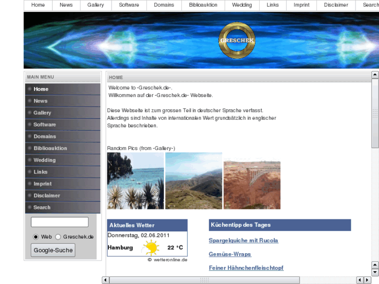Click the Donnerstag, 02.06.2011 date text
This screenshot has width=379, height=284.
139,236
